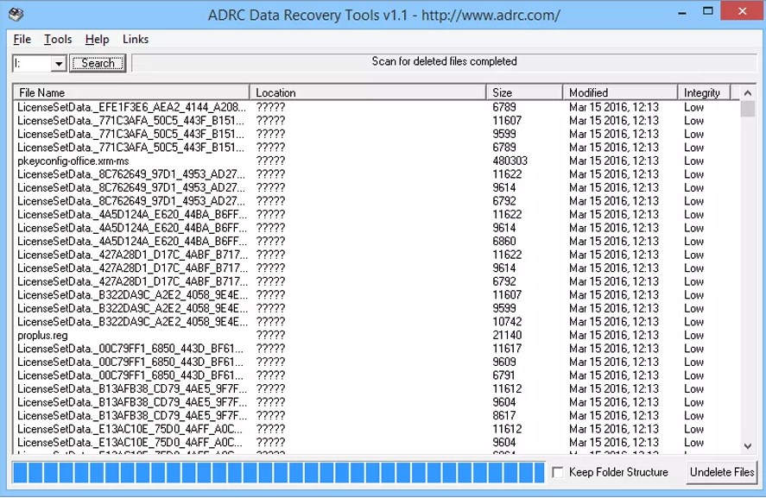Viewport: 766px width, 498px height.
Task: Open the Tools menu
Action: [57, 39]
